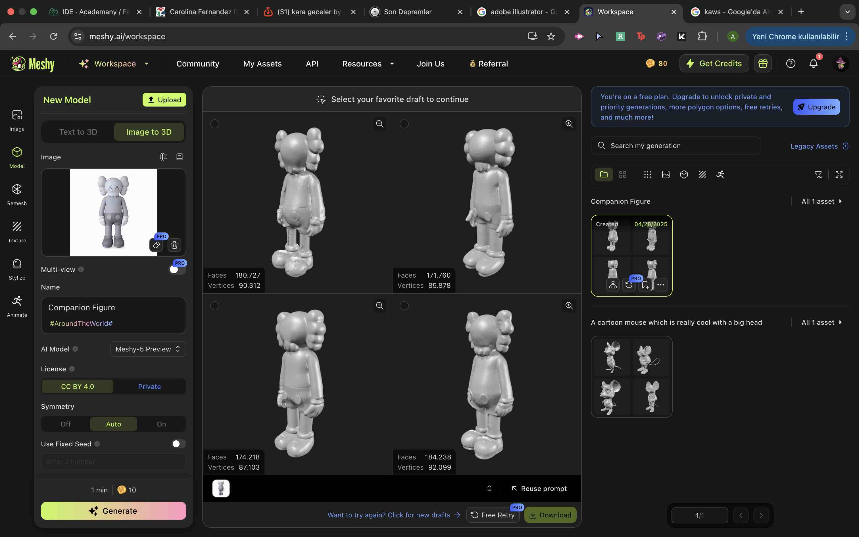Zoom into the 184.238 faces draft
The width and height of the screenshot is (859, 537).
[x=569, y=305]
